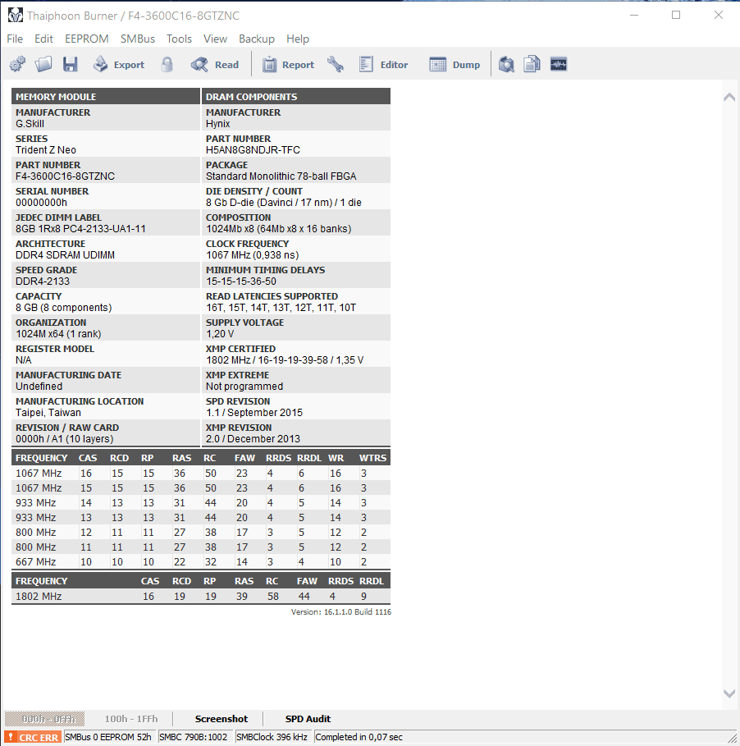Click the 1802 MHz XMP frequency row
Viewport: 740px width, 746px height.
201,596
